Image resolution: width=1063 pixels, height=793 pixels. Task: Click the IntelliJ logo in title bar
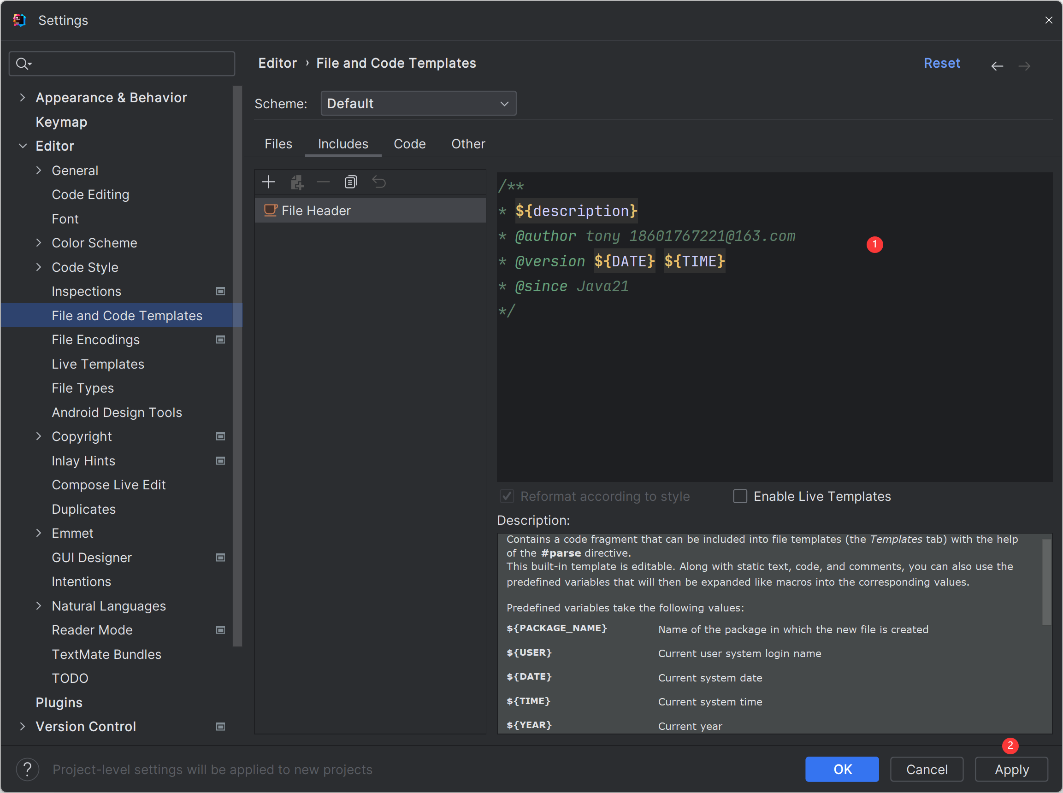(19, 20)
